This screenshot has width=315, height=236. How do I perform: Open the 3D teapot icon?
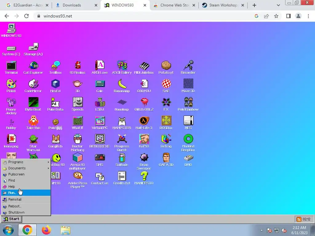78,86
